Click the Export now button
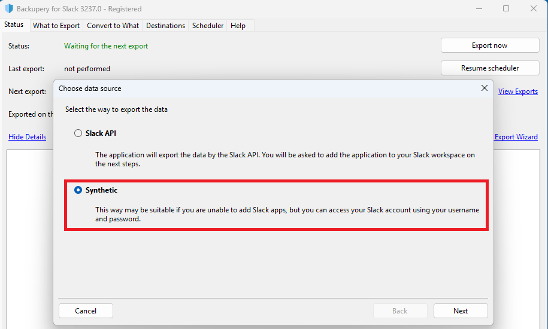This screenshot has width=548, height=329. pos(490,45)
